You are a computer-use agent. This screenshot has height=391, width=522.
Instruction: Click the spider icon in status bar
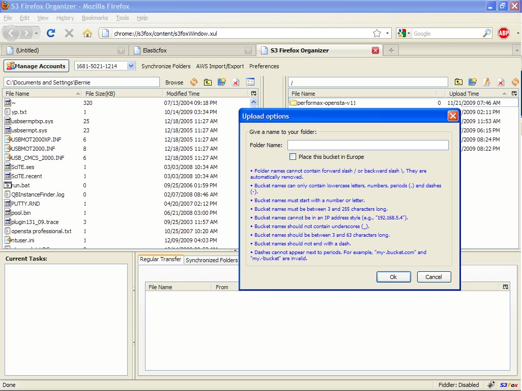tap(491, 385)
